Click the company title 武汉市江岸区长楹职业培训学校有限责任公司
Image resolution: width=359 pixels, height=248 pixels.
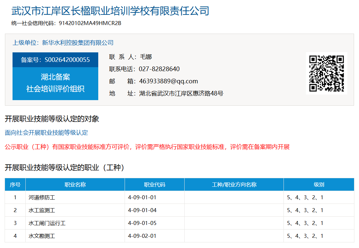pos(110,11)
